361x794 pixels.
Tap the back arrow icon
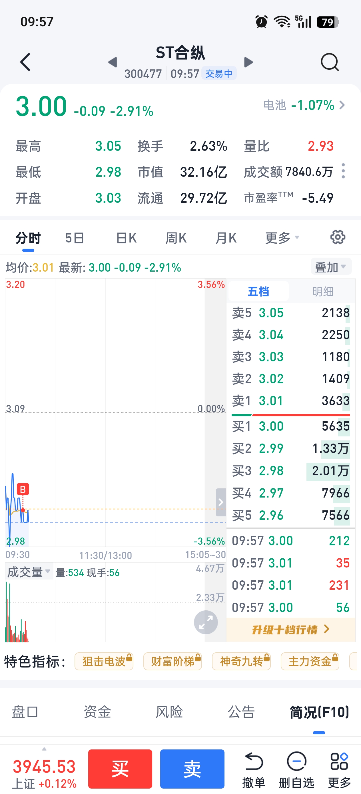(x=25, y=62)
